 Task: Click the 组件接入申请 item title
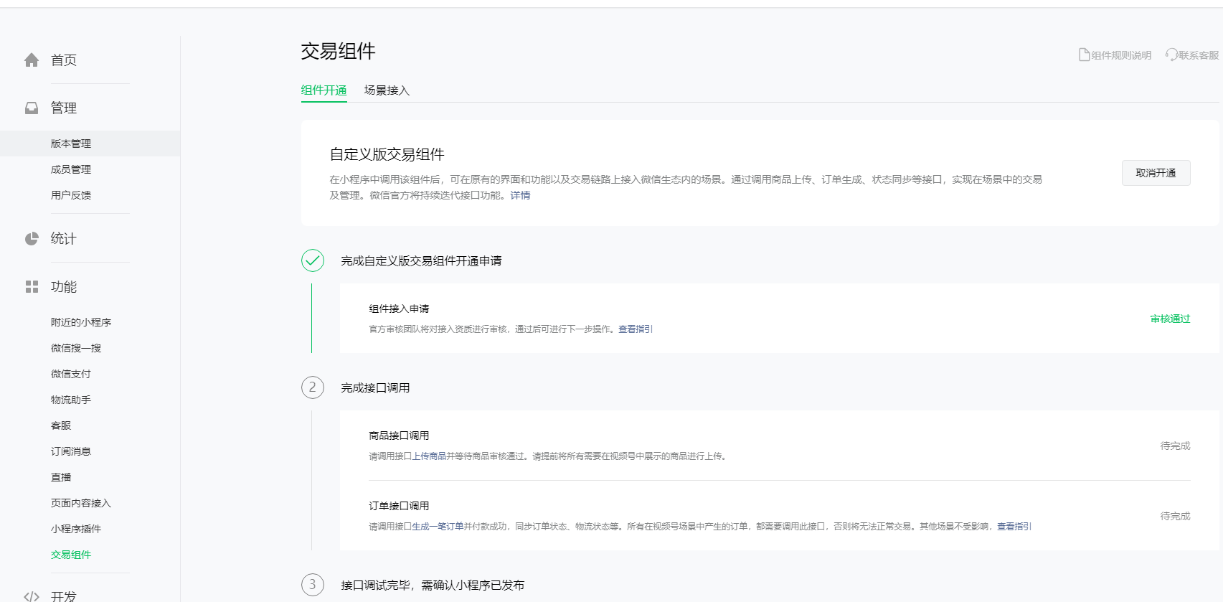pyautogui.click(x=399, y=309)
